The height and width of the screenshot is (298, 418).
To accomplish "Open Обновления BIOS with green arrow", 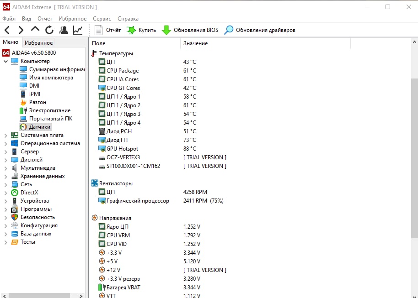I will coord(190,30).
